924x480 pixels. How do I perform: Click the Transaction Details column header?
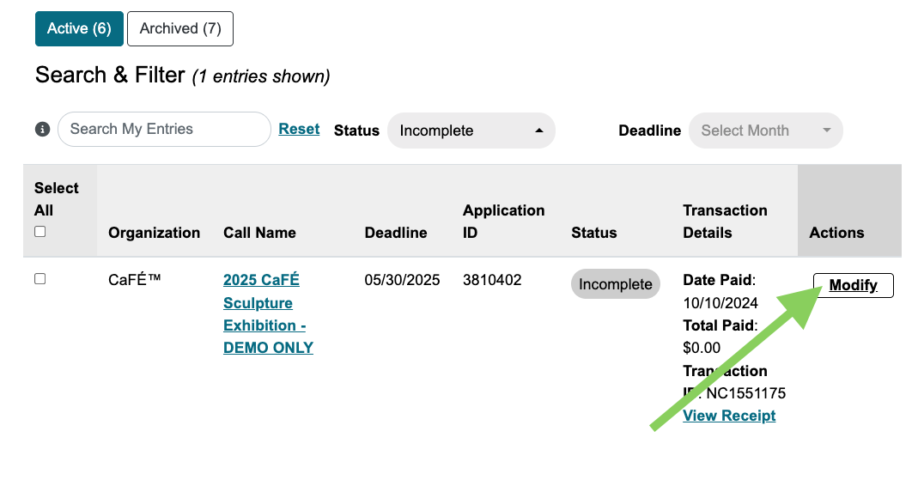725,222
